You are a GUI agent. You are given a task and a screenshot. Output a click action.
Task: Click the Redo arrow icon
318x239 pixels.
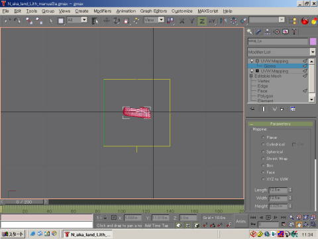(x=17, y=21)
